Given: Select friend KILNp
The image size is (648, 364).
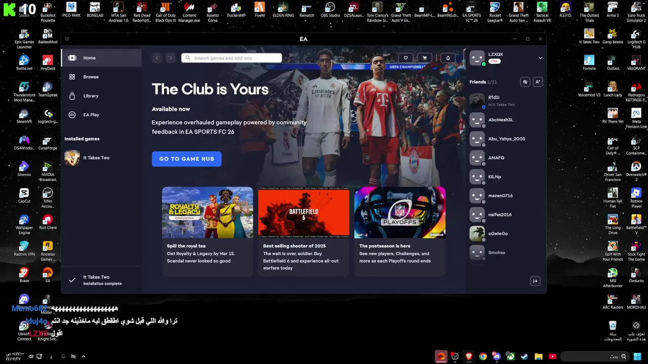Looking at the screenshot, I should (506, 176).
